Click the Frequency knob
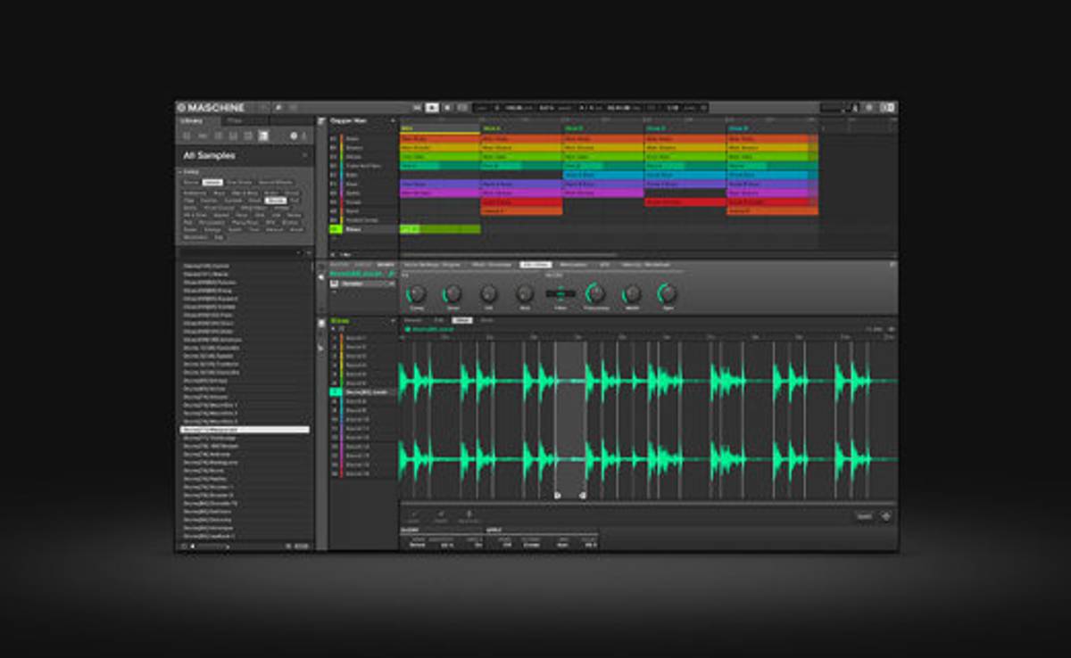 (595, 293)
